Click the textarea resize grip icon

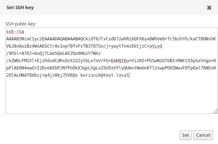tap(215, 111)
